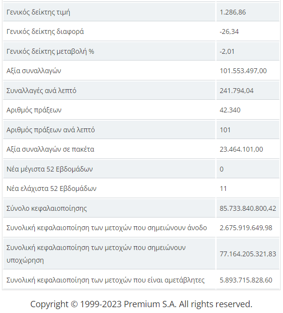Click the Σύνολο κεφαλαιοποίησης value 85.733.840.800,42
The width and height of the screenshot is (283, 313).
point(248,208)
